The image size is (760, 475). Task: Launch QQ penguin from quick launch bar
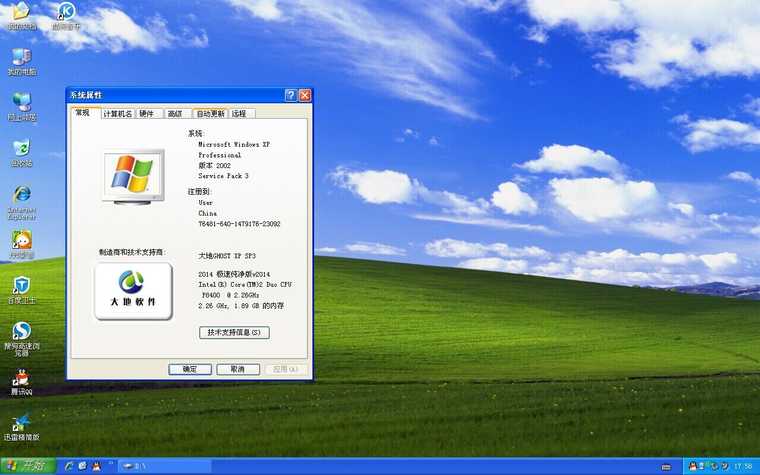coord(97,466)
